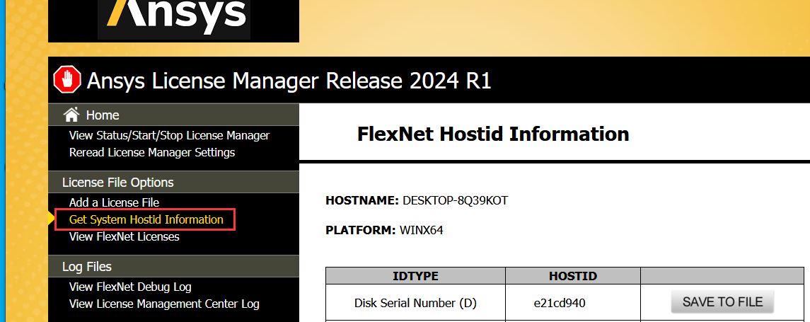Open View FlexNet Debug Log

click(x=130, y=287)
